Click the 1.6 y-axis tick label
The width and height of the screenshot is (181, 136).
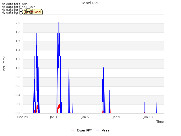(18, 41)
